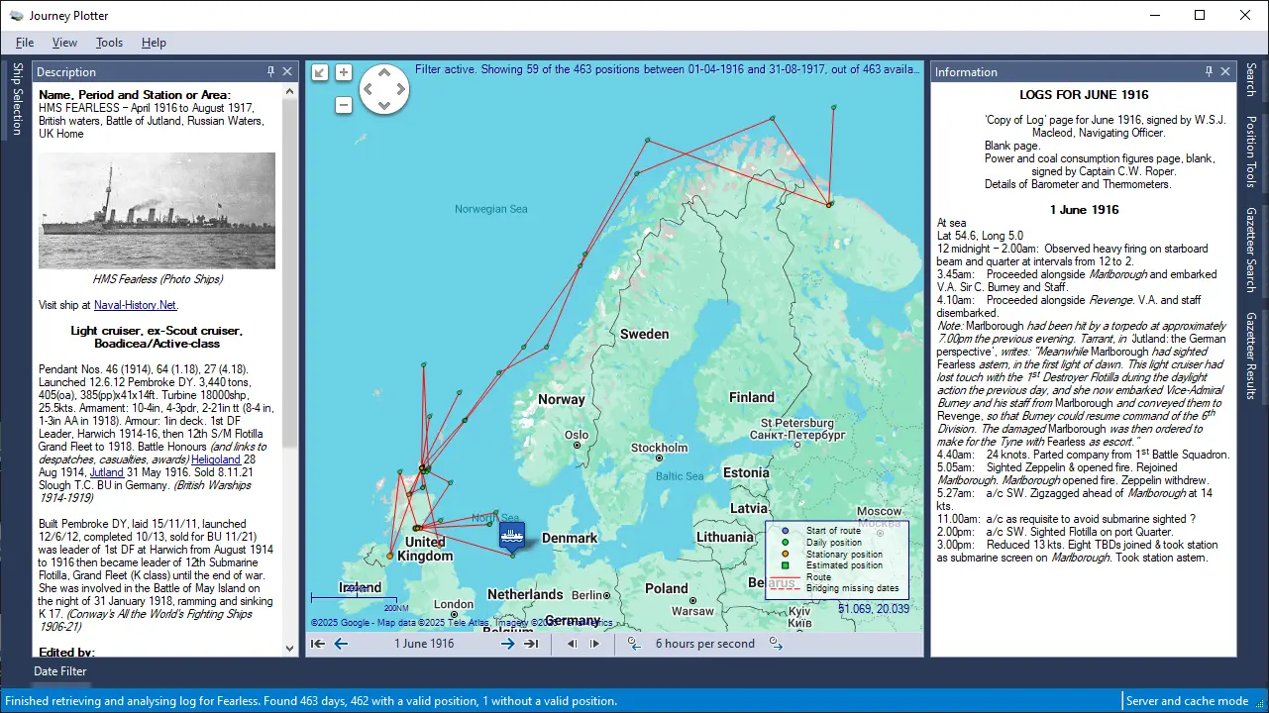Screen dimensions: 1269x713
Task: Follow the Naval-History.Net link
Action: 136,305
